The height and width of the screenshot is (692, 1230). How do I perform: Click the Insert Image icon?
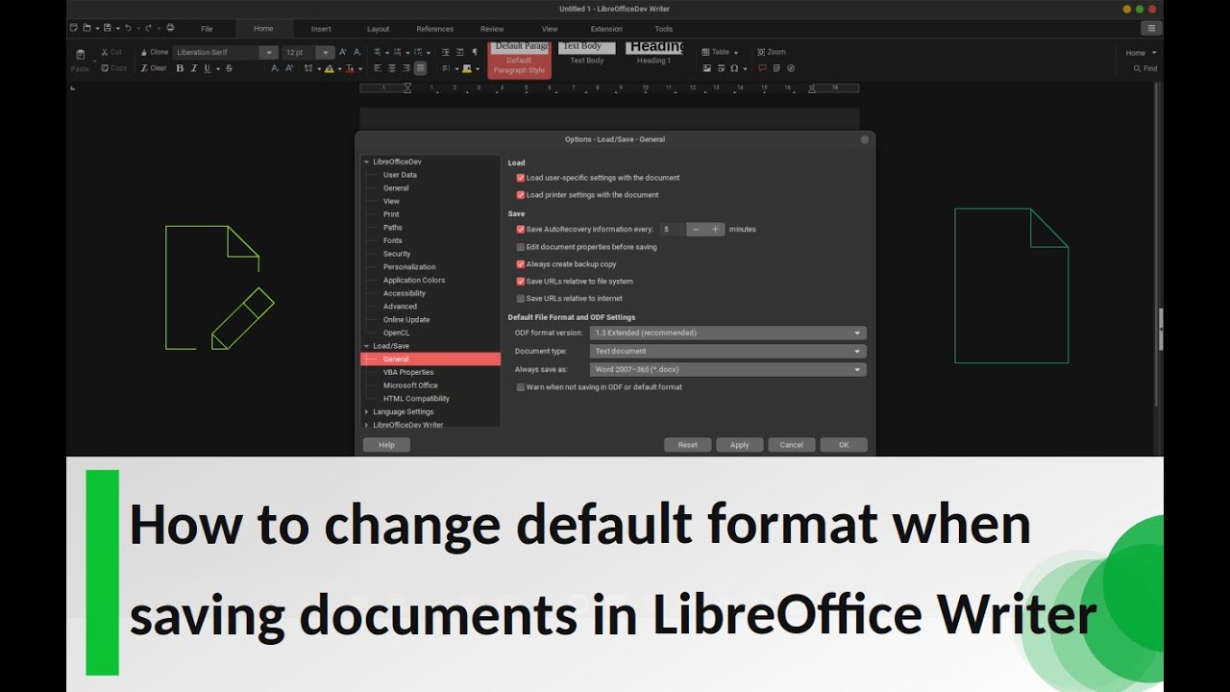point(707,68)
